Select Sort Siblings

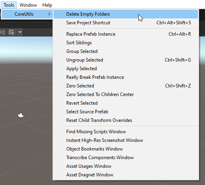point(126,43)
